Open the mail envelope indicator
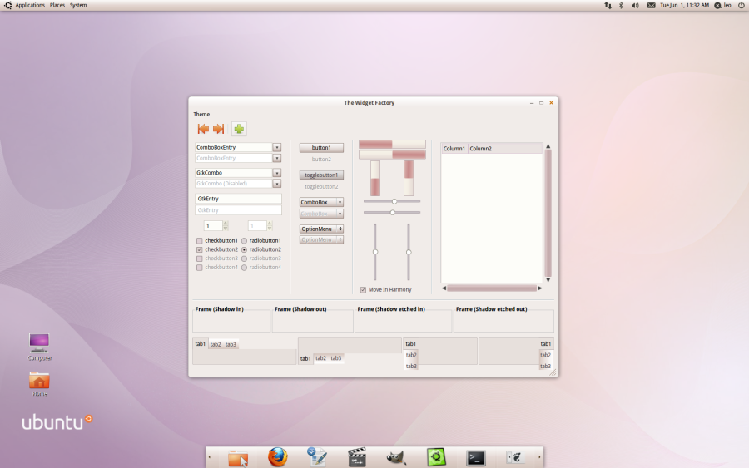Screen dimensions: 749x468 (651, 5)
